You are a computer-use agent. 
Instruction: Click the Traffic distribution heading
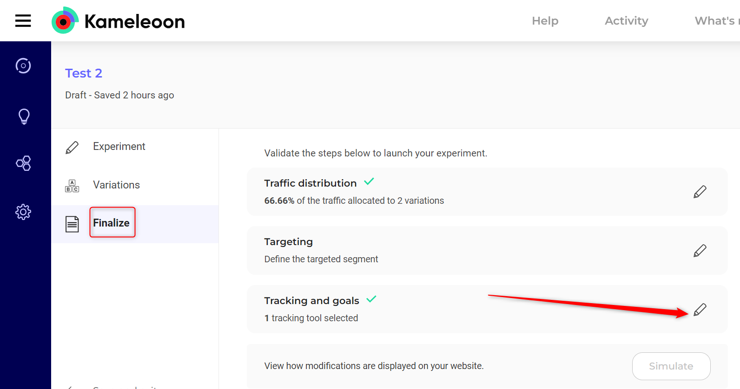(310, 183)
